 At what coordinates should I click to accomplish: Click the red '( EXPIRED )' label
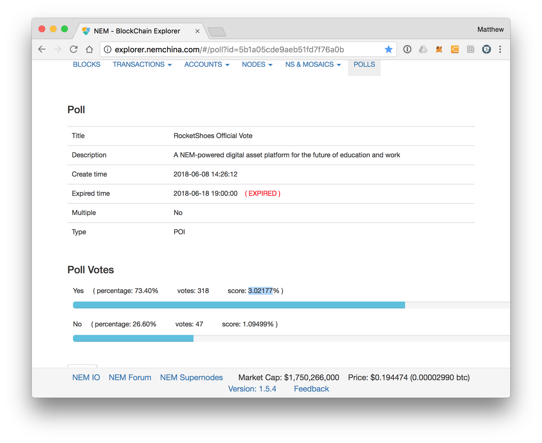tap(262, 194)
